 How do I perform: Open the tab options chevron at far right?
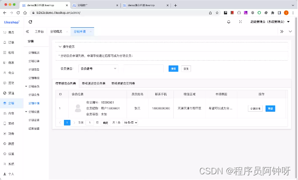290,32
